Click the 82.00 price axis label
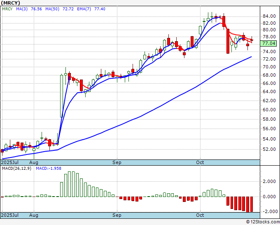 269,23
